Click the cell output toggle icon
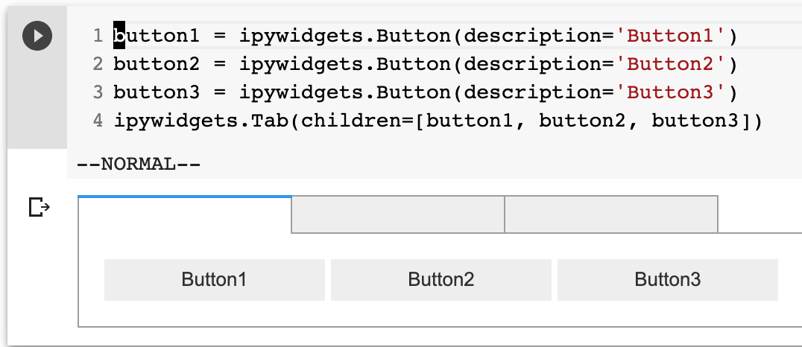802x347 pixels. (40, 208)
